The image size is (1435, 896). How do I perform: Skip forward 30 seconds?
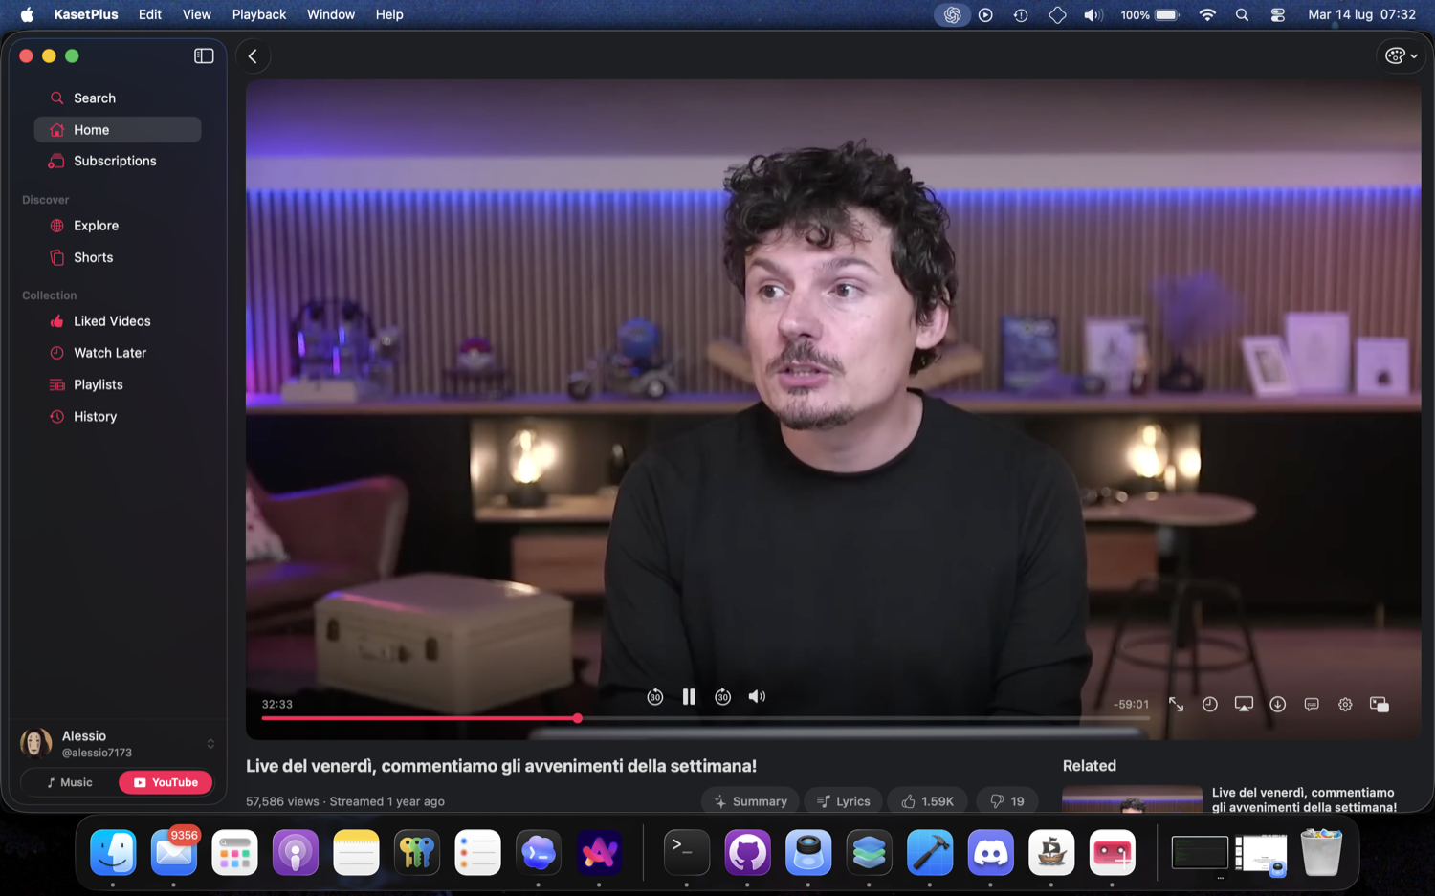pos(723,697)
